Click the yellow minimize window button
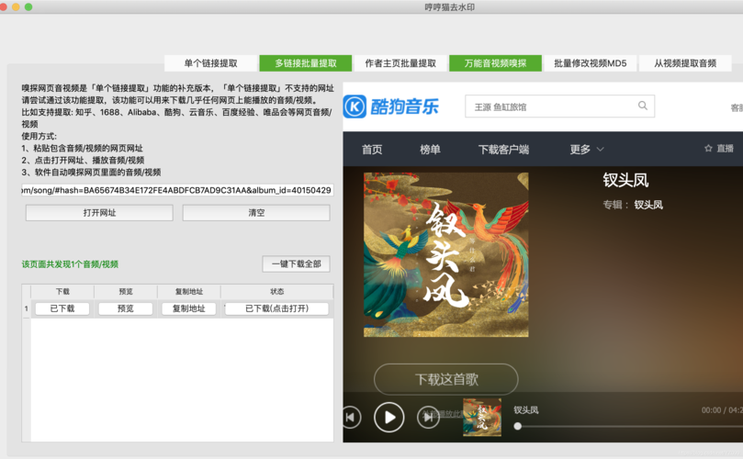This screenshot has height=459, width=743. coord(17,6)
